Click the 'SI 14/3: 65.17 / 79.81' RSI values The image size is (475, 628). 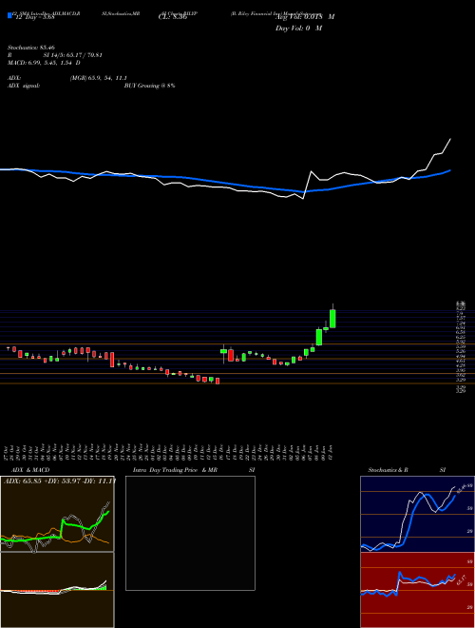tap(72, 55)
